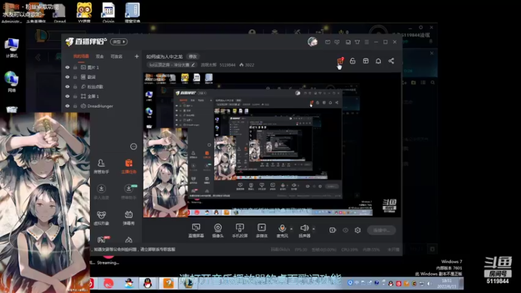Toggle lock on 图片 1 source
The width and height of the screenshot is (521, 293).
pos(76,68)
